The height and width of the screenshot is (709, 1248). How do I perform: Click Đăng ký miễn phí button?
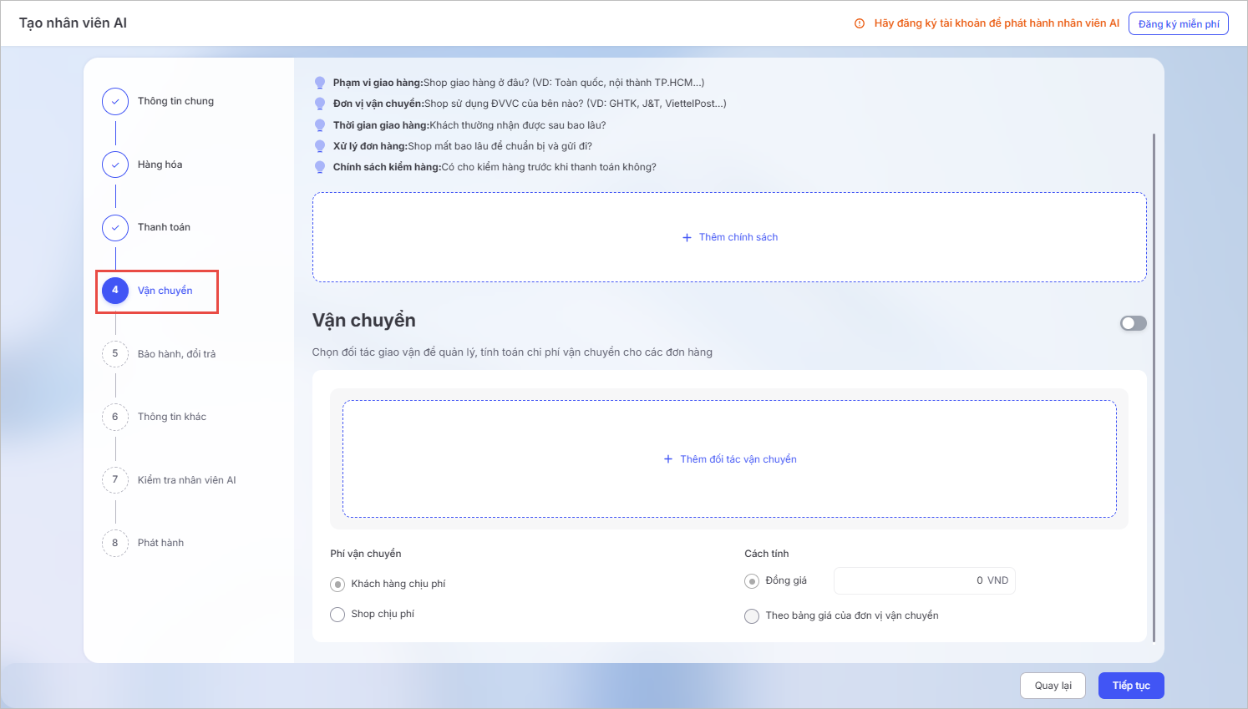pyautogui.click(x=1178, y=23)
